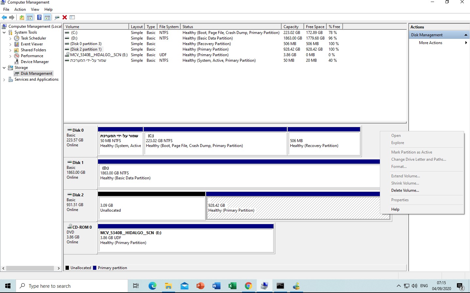The height and width of the screenshot is (293, 470).
Task: Open Command Prompt from the taskbar
Action: (281, 286)
